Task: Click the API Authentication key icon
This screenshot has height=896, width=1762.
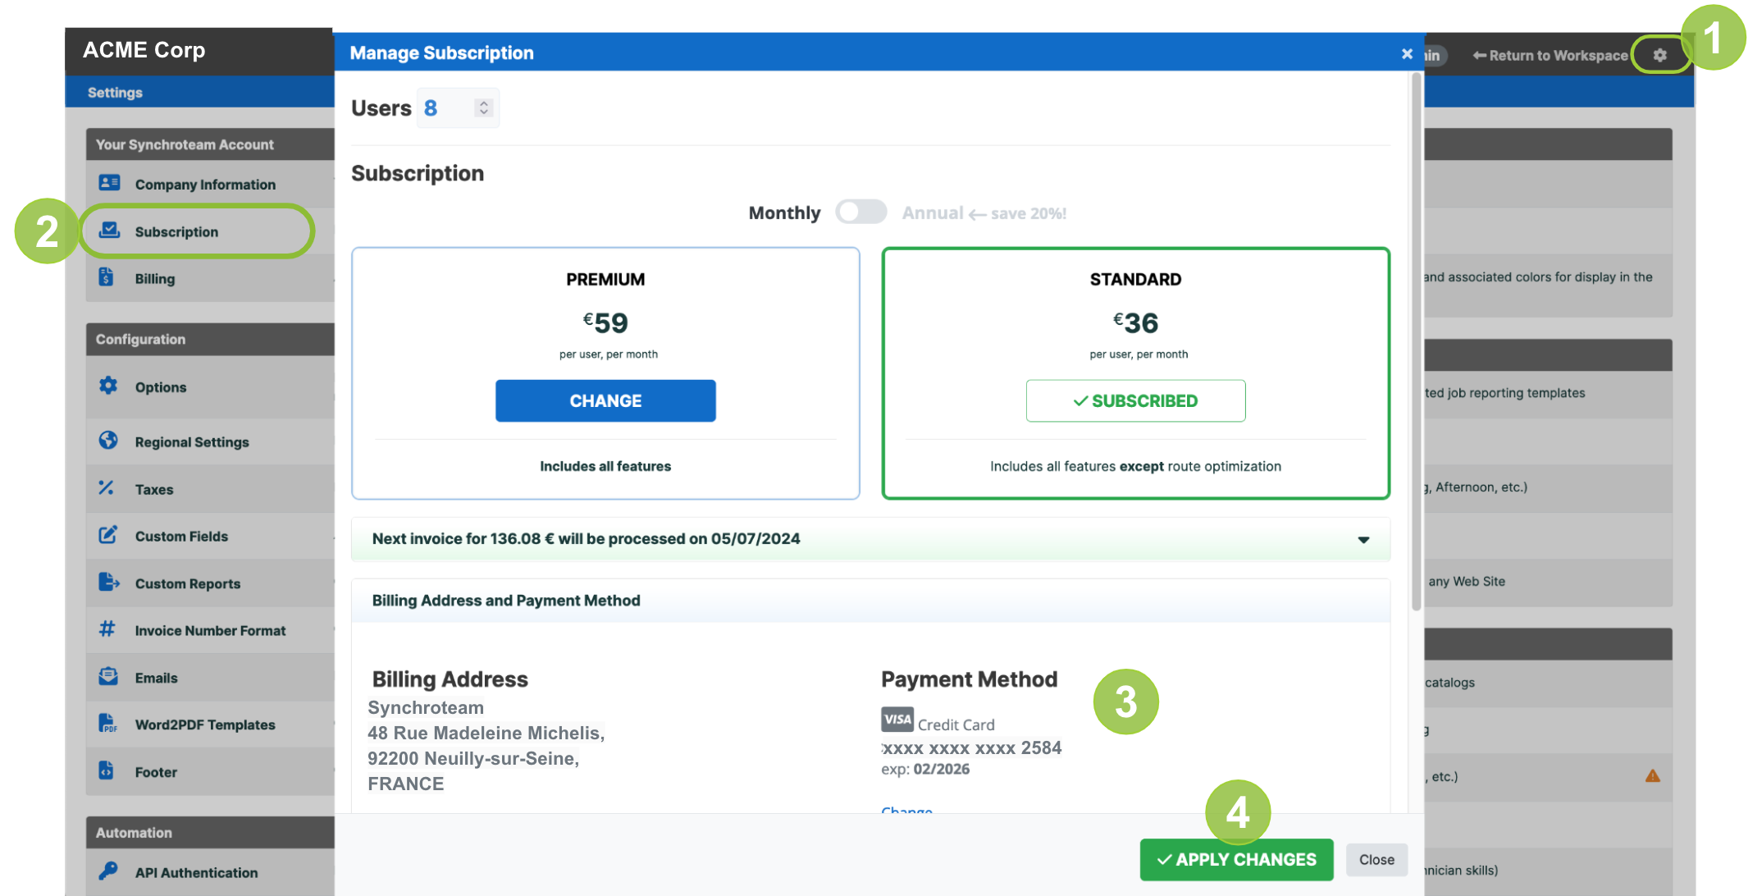Action: pos(108,871)
